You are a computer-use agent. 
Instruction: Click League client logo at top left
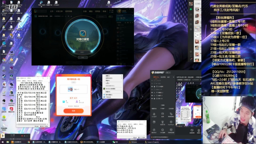36,11
